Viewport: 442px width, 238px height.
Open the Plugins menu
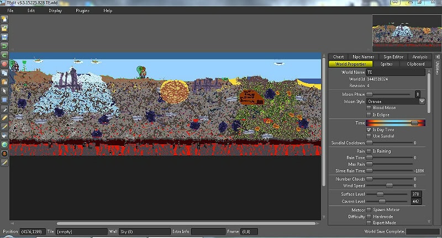pyautogui.click(x=82, y=10)
